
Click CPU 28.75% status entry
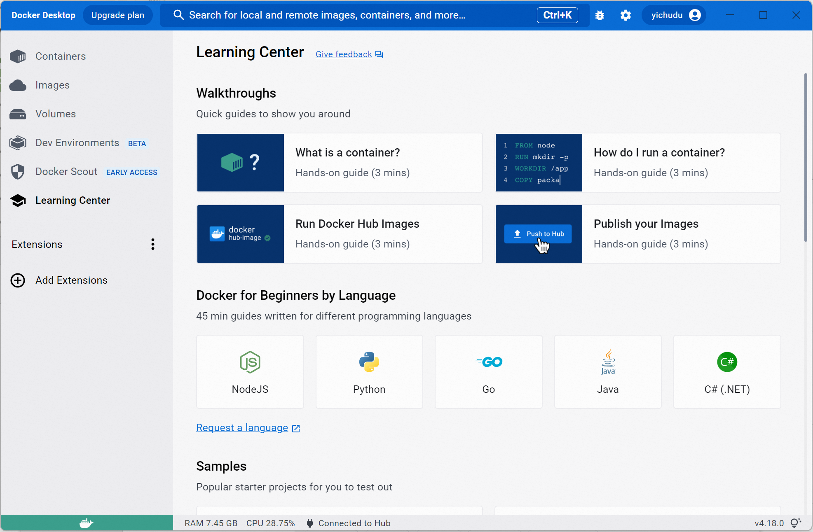[271, 523]
